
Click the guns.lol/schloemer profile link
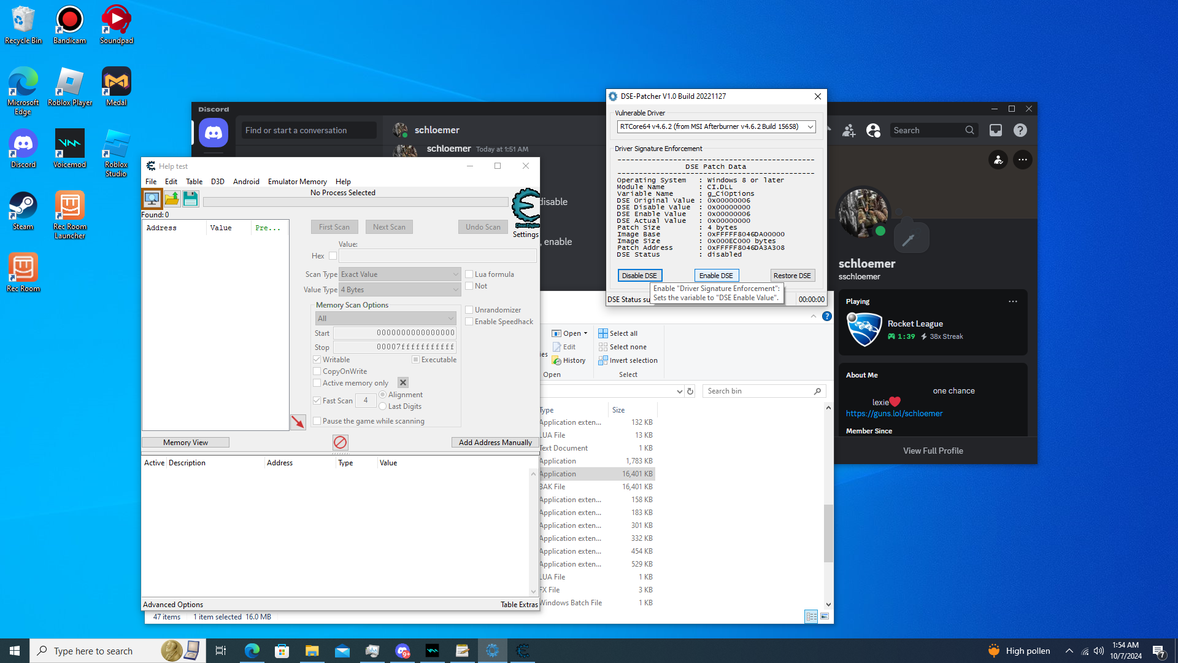894,414
